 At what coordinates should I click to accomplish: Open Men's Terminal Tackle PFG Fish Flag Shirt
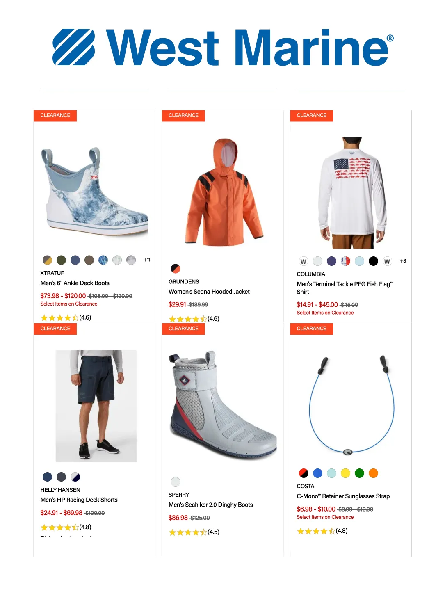click(x=345, y=288)
